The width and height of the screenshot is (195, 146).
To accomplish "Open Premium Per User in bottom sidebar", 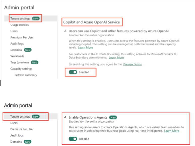I will [22, 129].
